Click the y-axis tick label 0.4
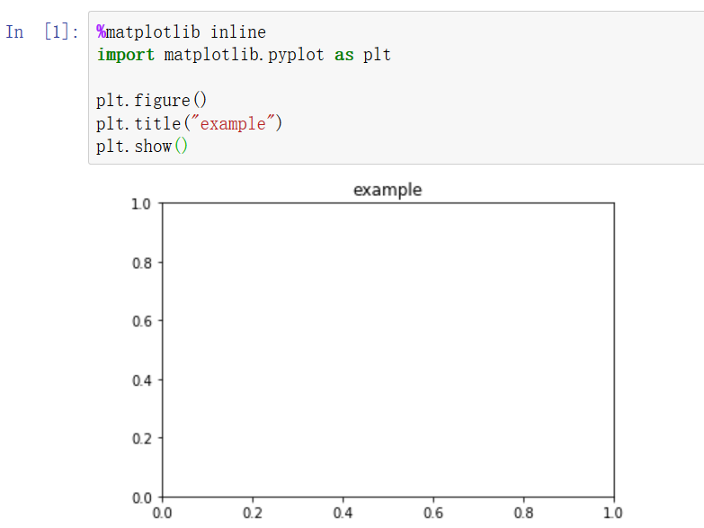 142,380
